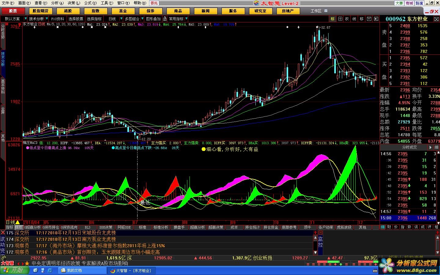Expand the 常用指标 dropdown arrow

pos(186,19)
